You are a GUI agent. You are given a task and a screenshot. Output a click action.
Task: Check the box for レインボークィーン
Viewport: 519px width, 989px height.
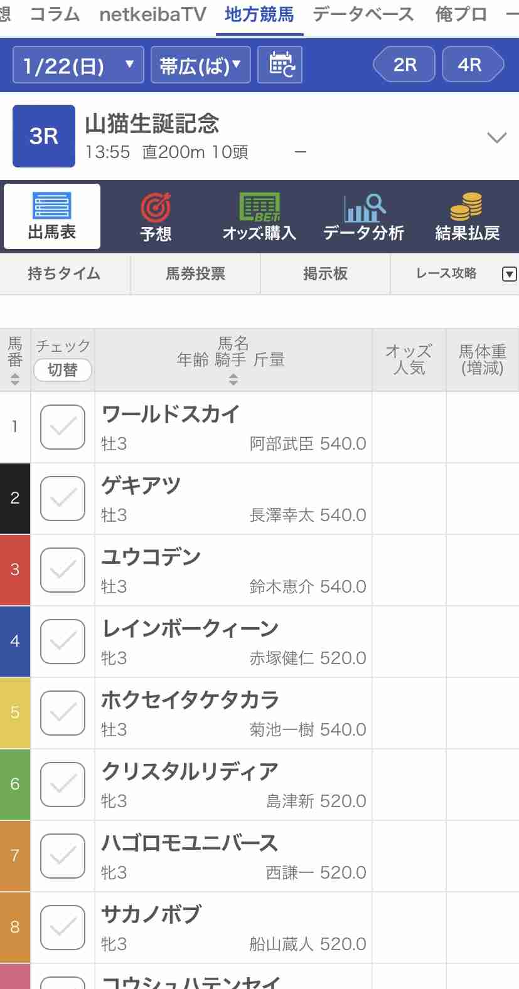[x=63, y=642]
